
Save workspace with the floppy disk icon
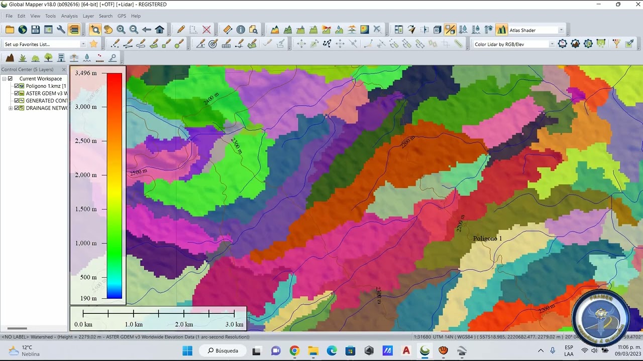click(x=35, y=30)
